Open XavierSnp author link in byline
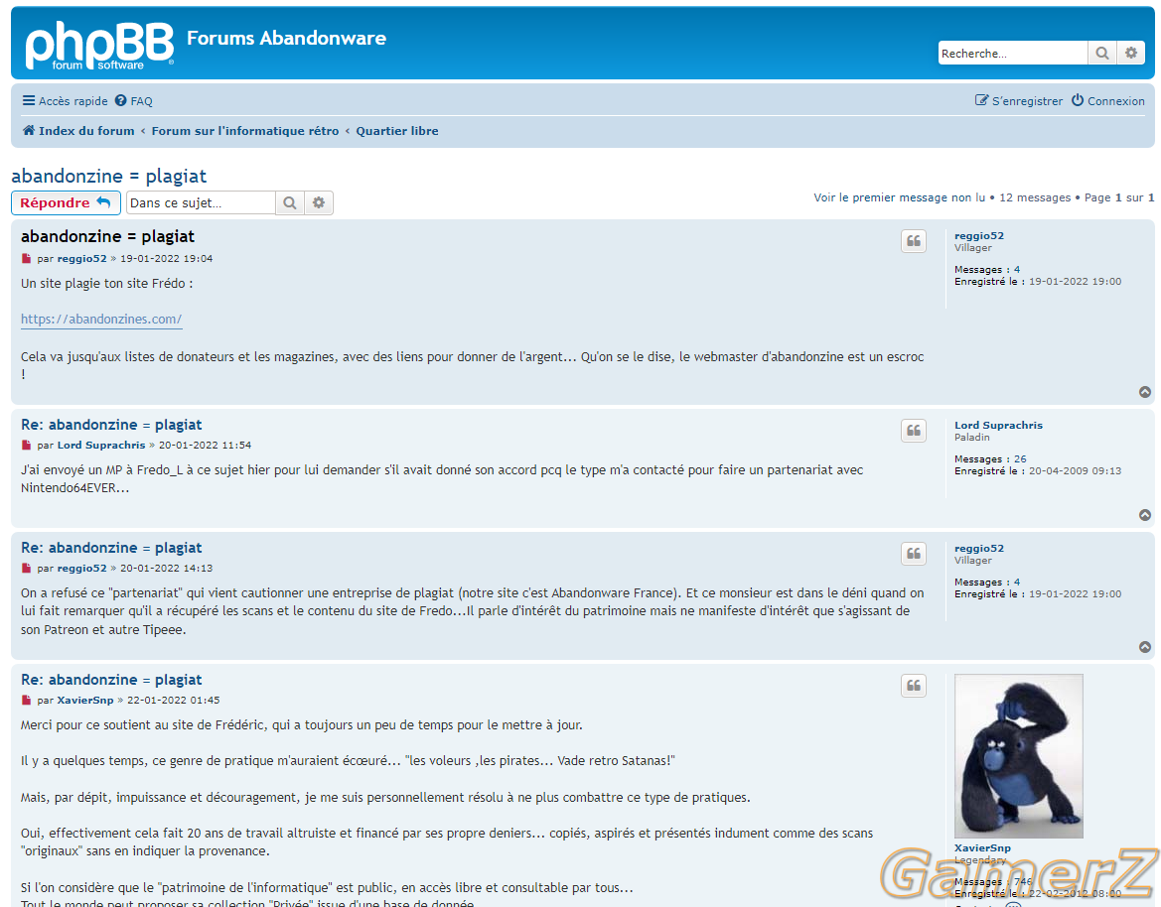Screen dimensions: 1161x907 click(85, 700)
